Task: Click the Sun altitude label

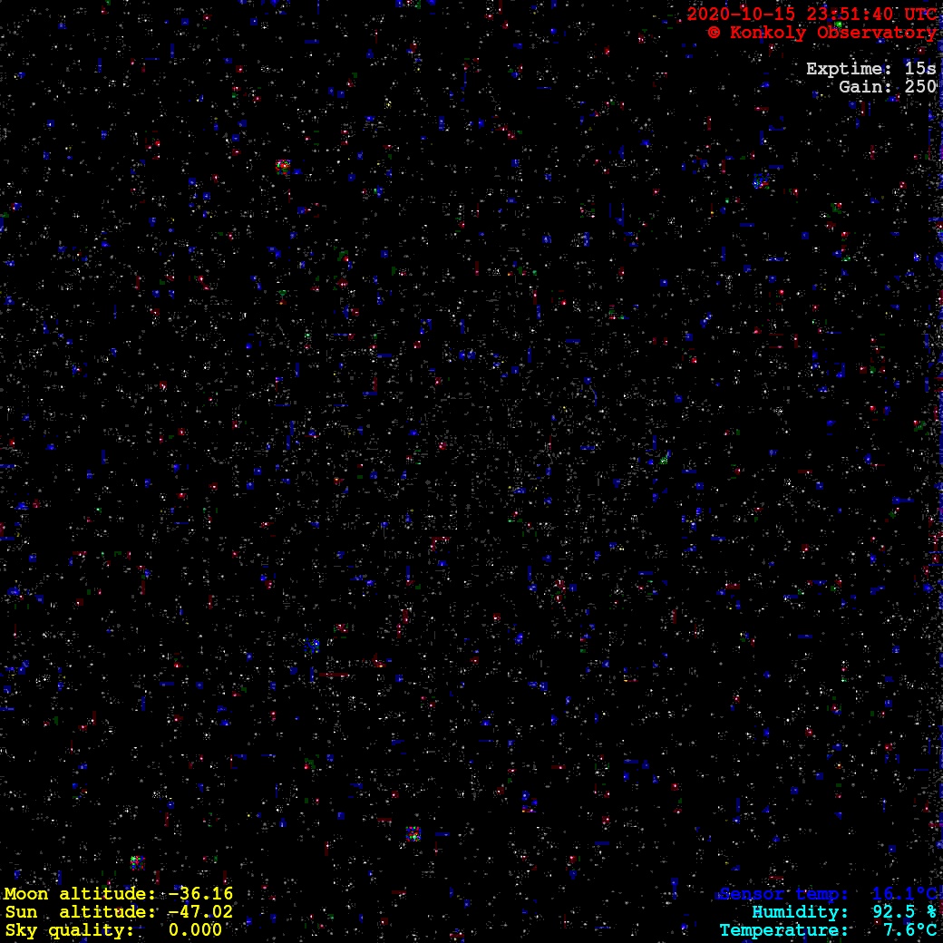Action: coord(80,912)
